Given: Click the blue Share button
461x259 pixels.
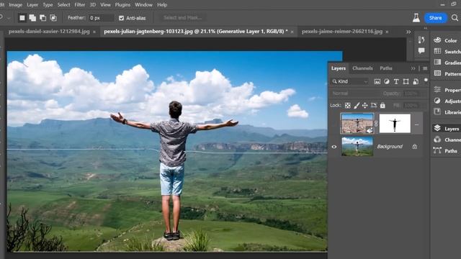Looking at the screenshot, I should coord(435,18).
